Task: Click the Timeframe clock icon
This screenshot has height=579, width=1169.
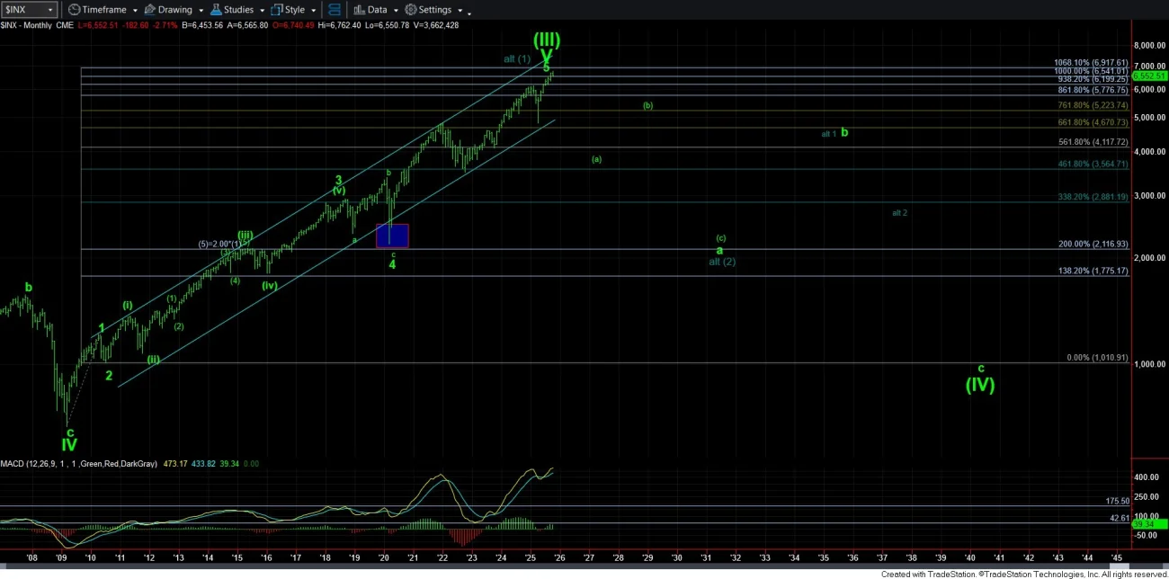Action: [x=74, y=10]
